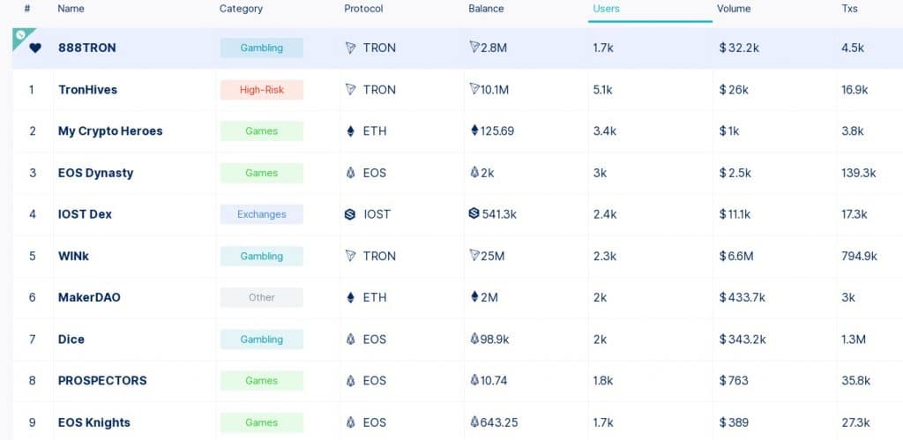Click the Exchanges tag for IOST Dex
The height and width of the screenshot is (440, 903).
click(x=261, y=214)
